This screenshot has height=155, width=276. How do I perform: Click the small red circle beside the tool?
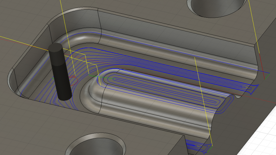coord(73,81)
